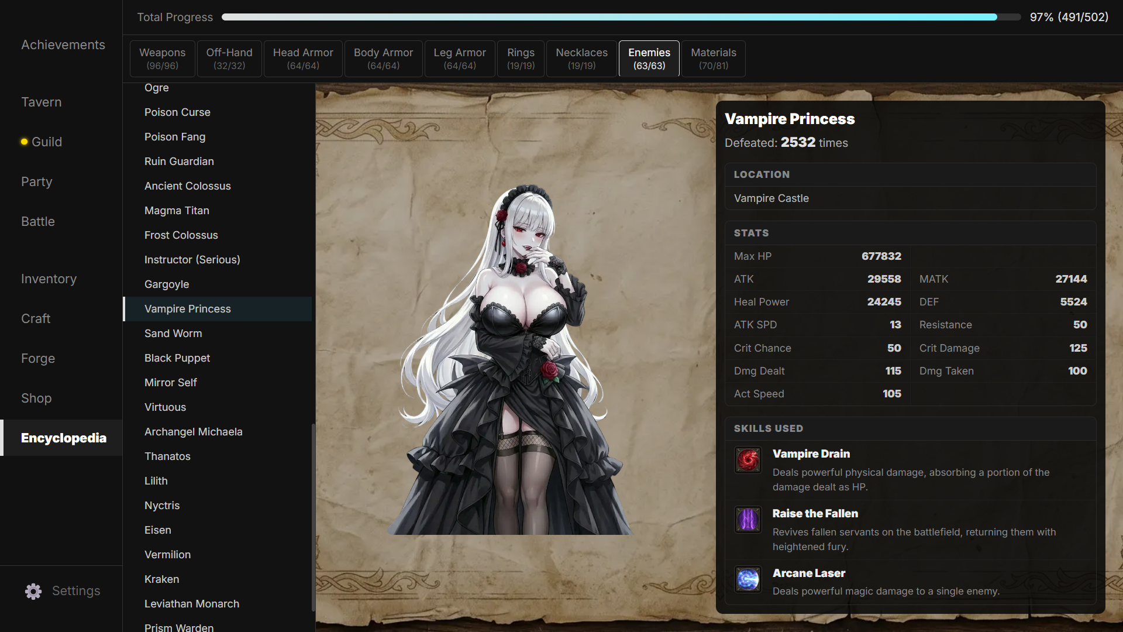
Task: View the Lilith entry
Action: (x=218, y=481)
